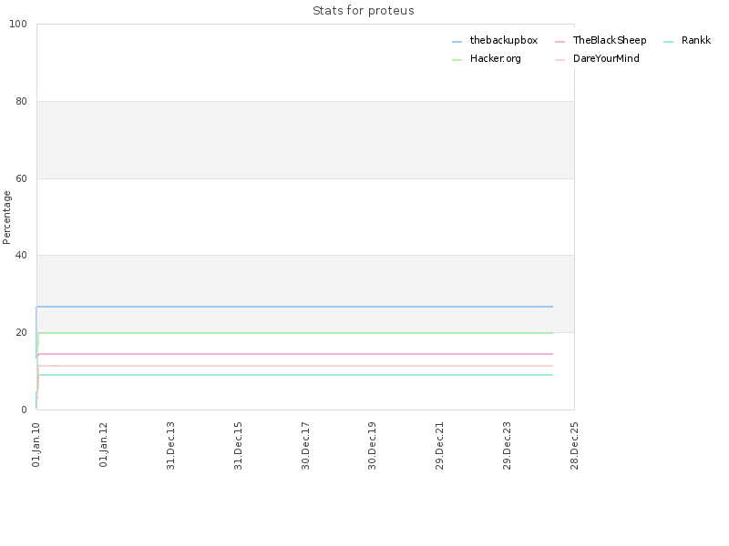729x546 pixels.
Task: Click the blue thebackupbox legend swatch
Action: (457, 42)
